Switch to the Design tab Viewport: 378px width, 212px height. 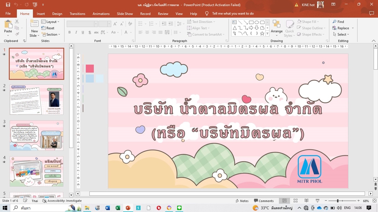[x=57, y=14]
